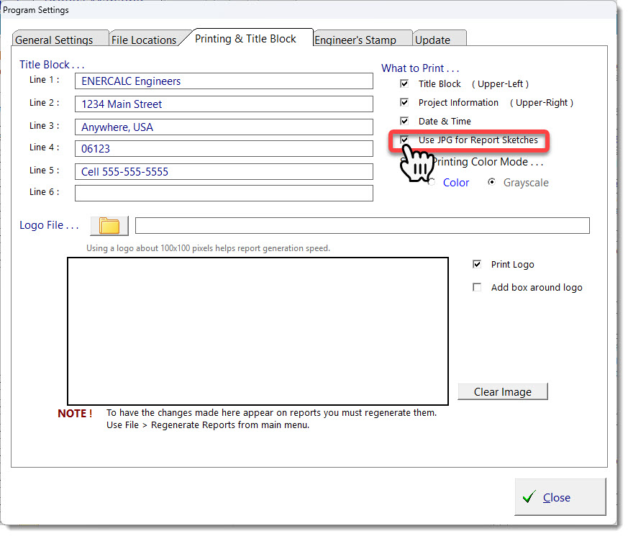This screenshot has width=628, height=536.
Task: Click the Close button with checkmark
Action: [560, 498]
